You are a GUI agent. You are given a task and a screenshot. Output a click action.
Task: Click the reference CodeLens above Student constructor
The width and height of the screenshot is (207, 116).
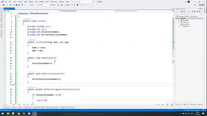tap(32, 40)
